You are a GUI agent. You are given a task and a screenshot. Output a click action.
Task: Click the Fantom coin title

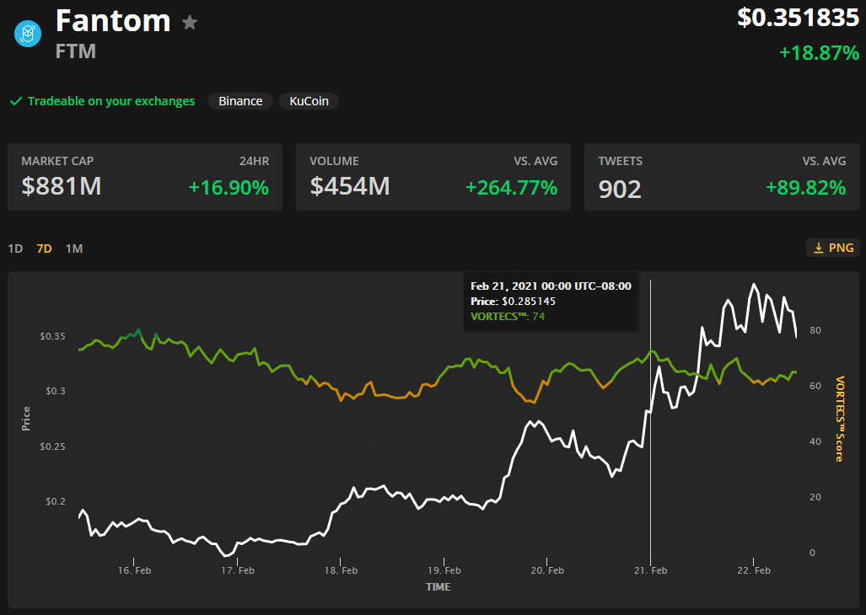pos(113,21)
